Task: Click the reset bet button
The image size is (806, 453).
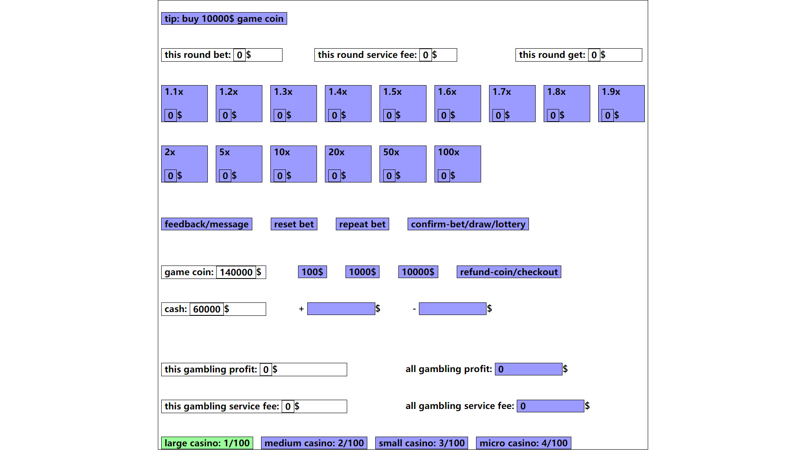Action: (293, 224)
